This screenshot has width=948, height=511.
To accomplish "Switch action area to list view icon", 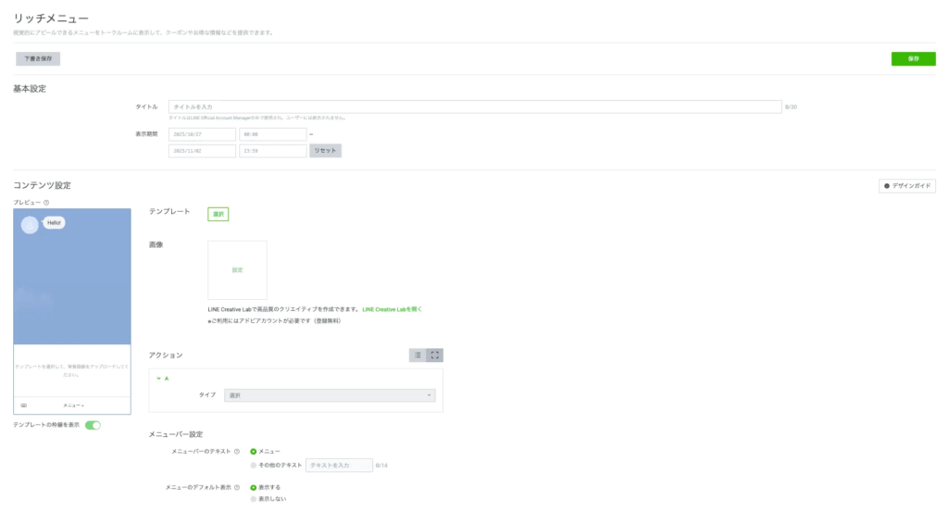I will coord(418,355).
